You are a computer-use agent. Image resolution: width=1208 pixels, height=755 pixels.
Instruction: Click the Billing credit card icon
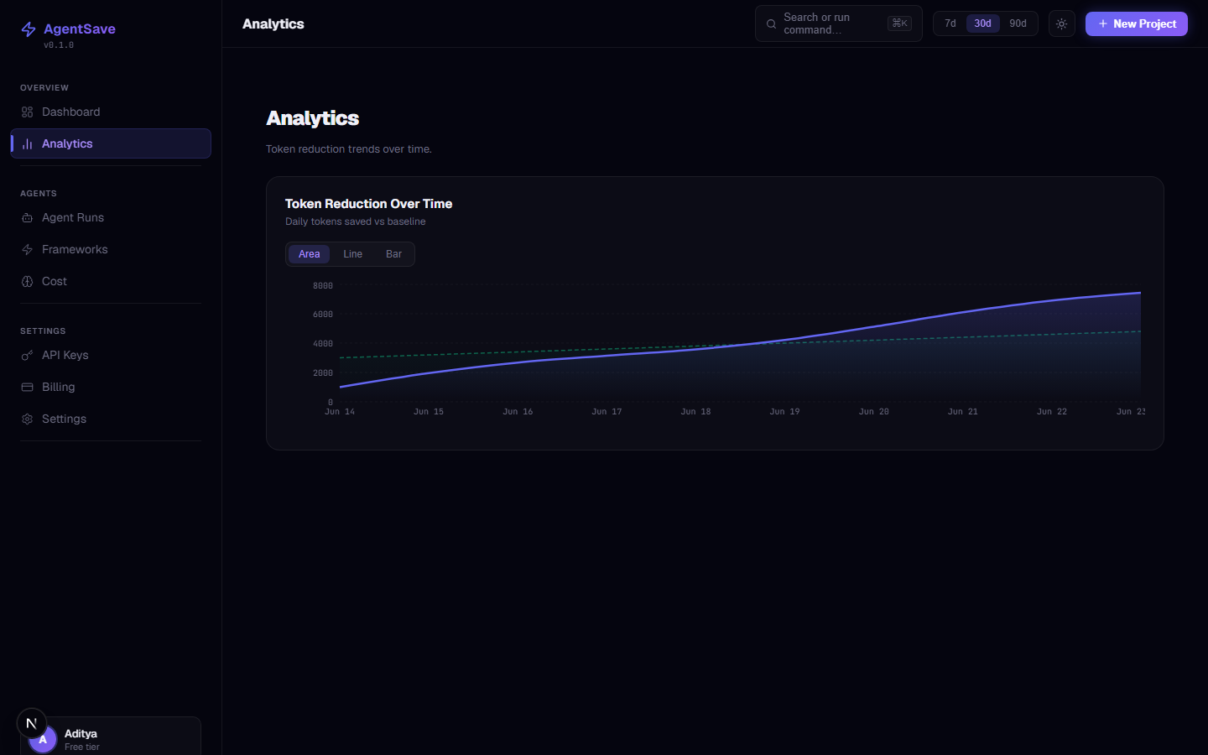click(27, 387)
